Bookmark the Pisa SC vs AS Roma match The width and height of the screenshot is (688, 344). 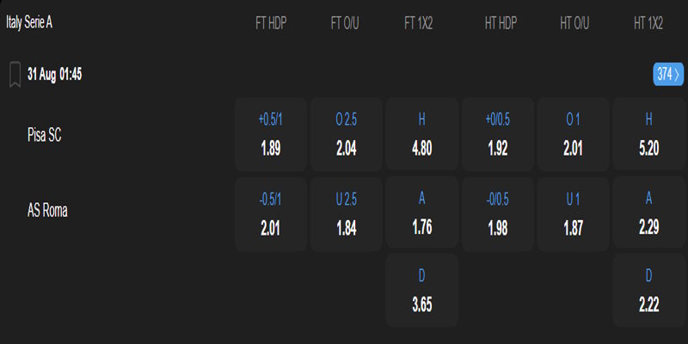pos(14,75)
